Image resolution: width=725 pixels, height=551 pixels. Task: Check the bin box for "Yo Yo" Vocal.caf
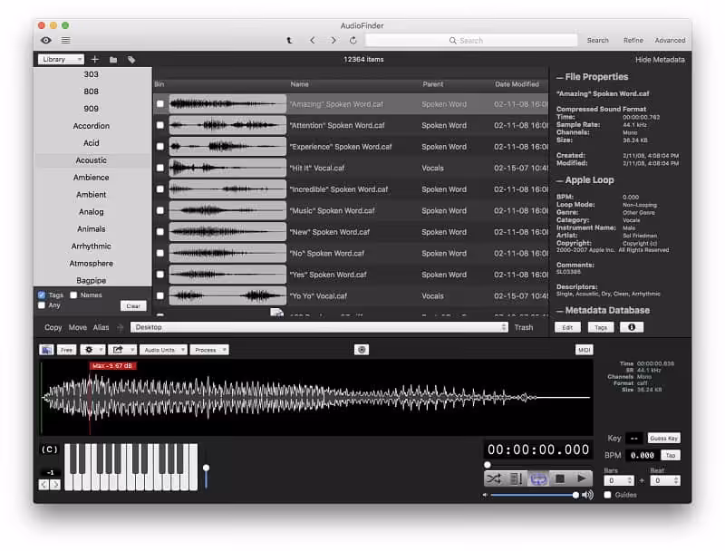[160, 295]
